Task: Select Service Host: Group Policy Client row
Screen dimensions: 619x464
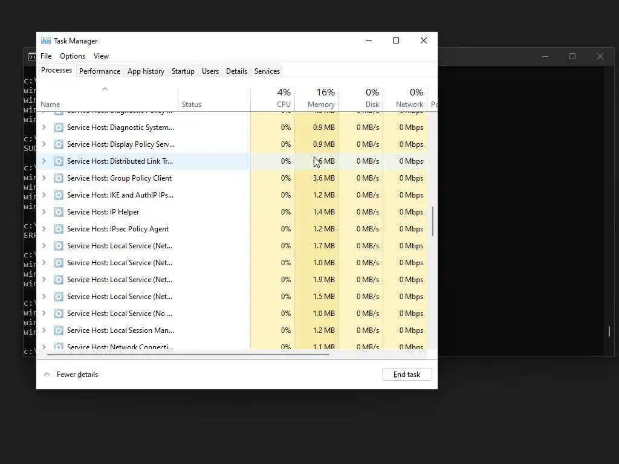Action: point(232,178)
